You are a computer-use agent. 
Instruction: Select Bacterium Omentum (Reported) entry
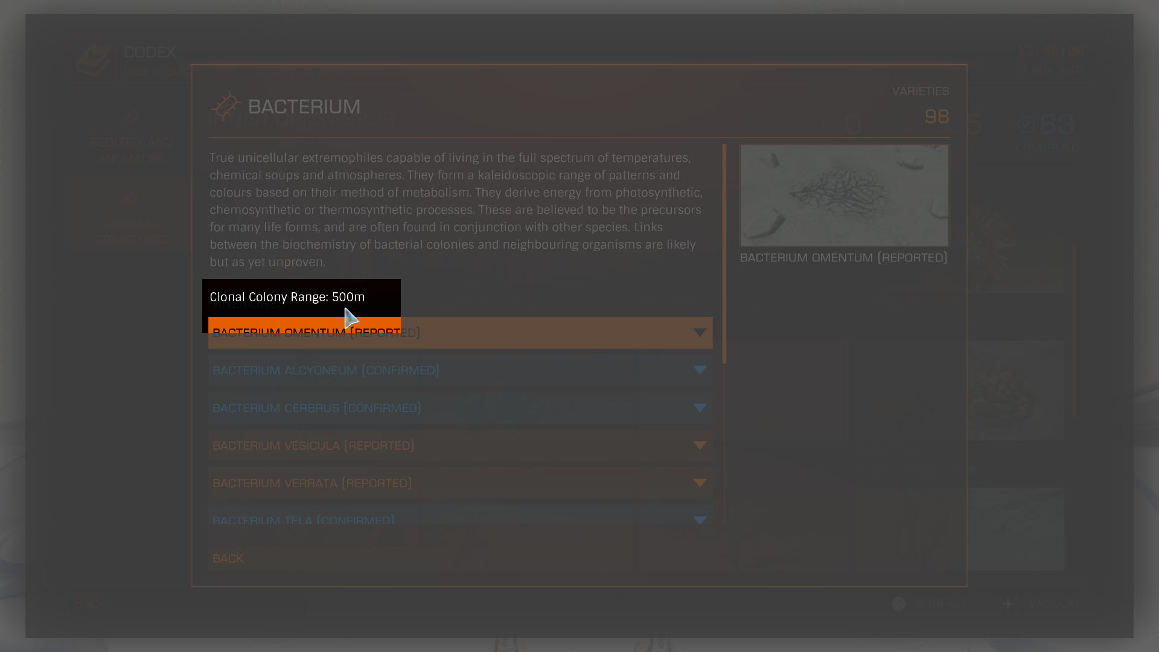pyautogui.click(x=461, y=333)
